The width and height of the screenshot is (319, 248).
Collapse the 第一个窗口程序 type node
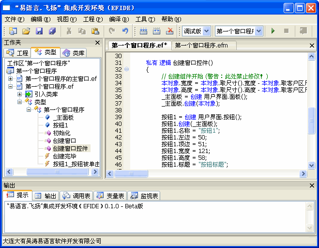pos(29,110)
